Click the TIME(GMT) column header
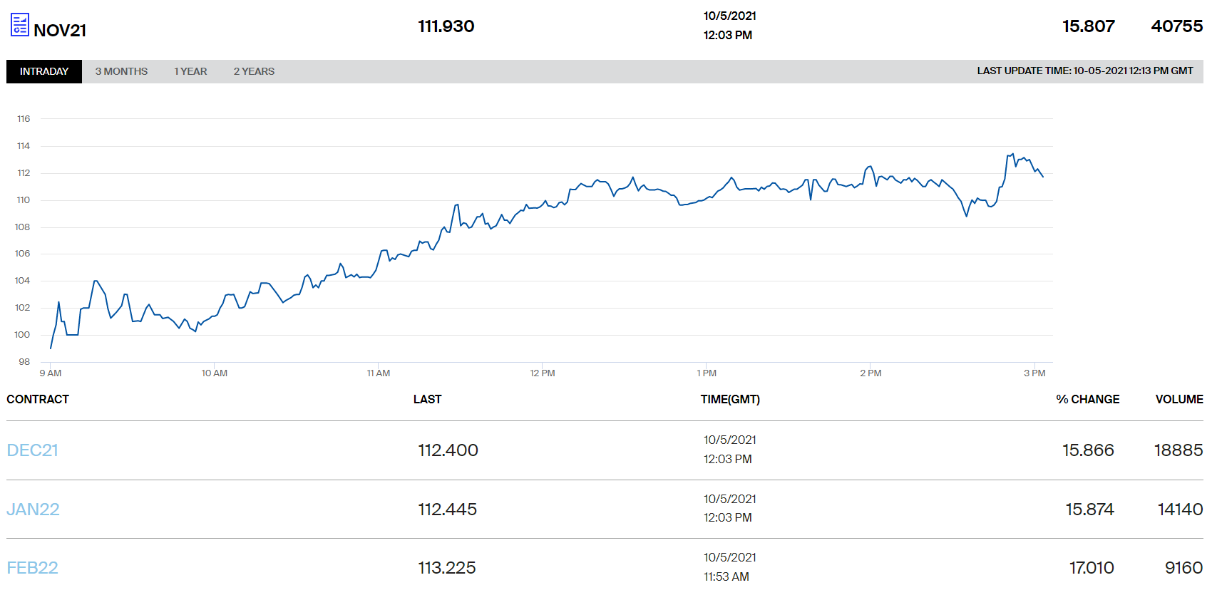Screen dimensions: 1217x595 click(x=730, y=399)
